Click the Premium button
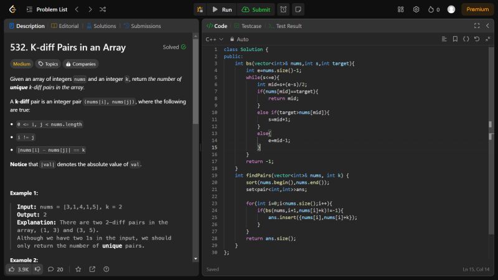The width and height of the screenshot is (498, 280). (477, 9)
